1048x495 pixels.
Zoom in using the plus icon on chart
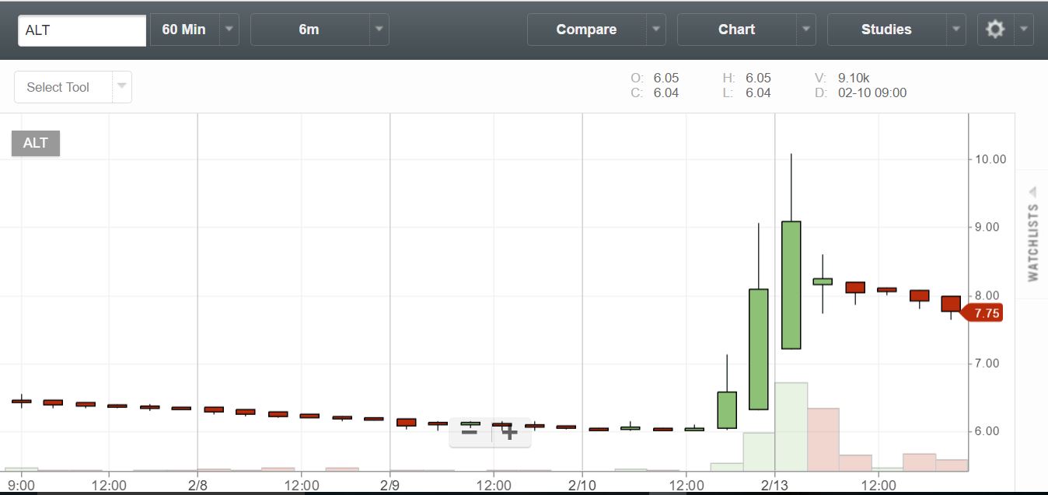pyautogui.click(x=509, y=431)
